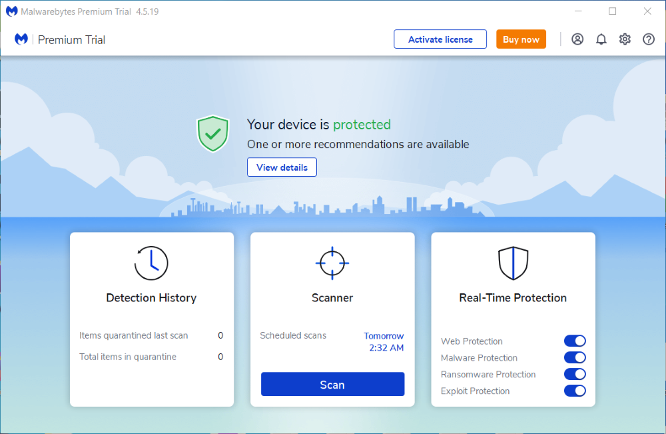The height and width of the screenshot is (434, 666).
Task: Click the orange Buy now button
Action: [521, 39]
